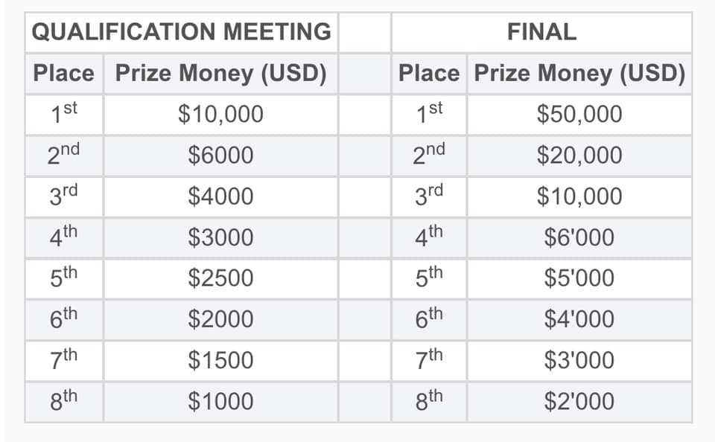Select the $10,000 third place final prize
Image resolution: width=715 pixels, height=442 pixels.
pos(579,196)
